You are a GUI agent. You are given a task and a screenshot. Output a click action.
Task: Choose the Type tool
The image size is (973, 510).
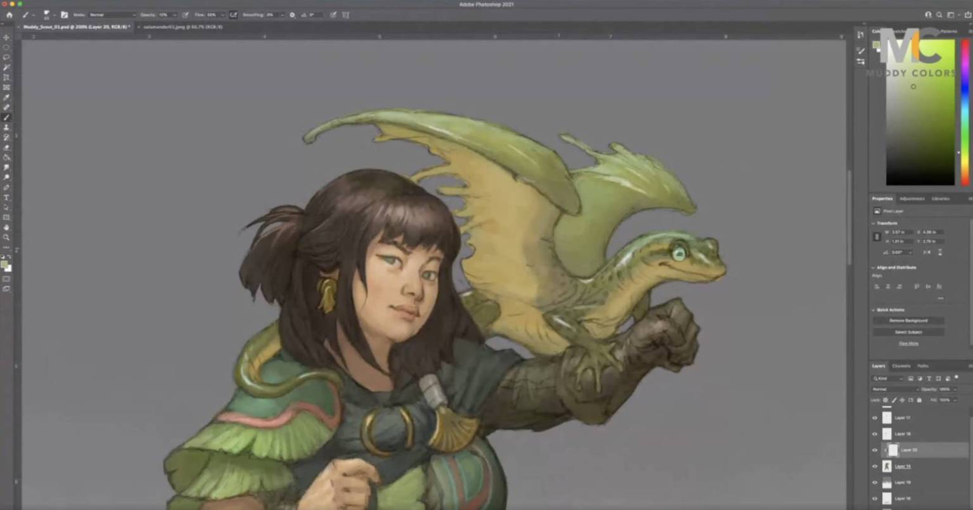tap(7, 198)
